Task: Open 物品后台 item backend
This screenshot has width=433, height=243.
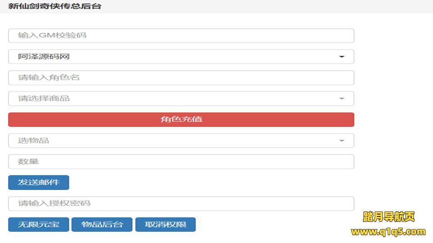Action: coord(102,225)
